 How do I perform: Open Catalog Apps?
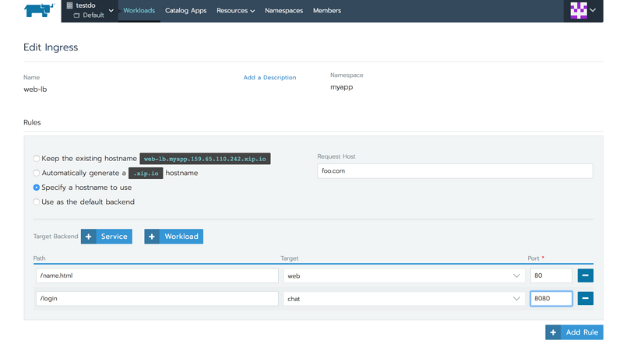pyautogui.click(x=185, y=11)
